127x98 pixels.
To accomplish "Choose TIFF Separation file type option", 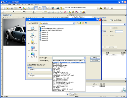I will click(61, 78).
